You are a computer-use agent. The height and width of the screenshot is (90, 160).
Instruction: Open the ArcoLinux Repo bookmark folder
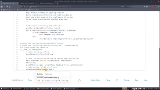(33, 10)
